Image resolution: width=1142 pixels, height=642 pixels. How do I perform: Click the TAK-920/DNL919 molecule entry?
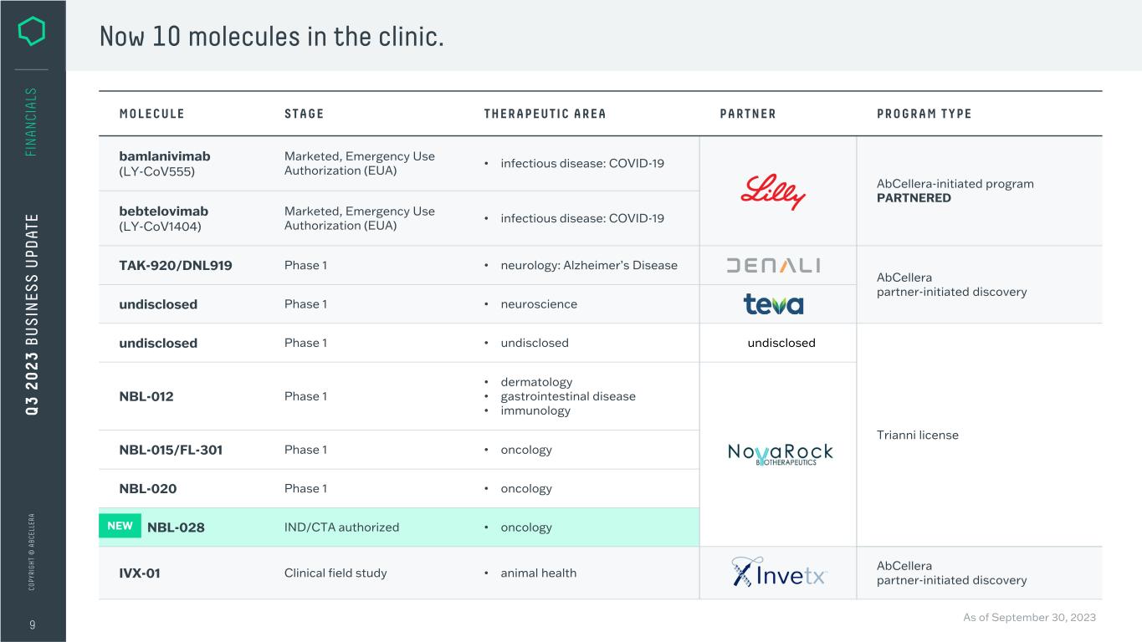(x=176, y=266)
